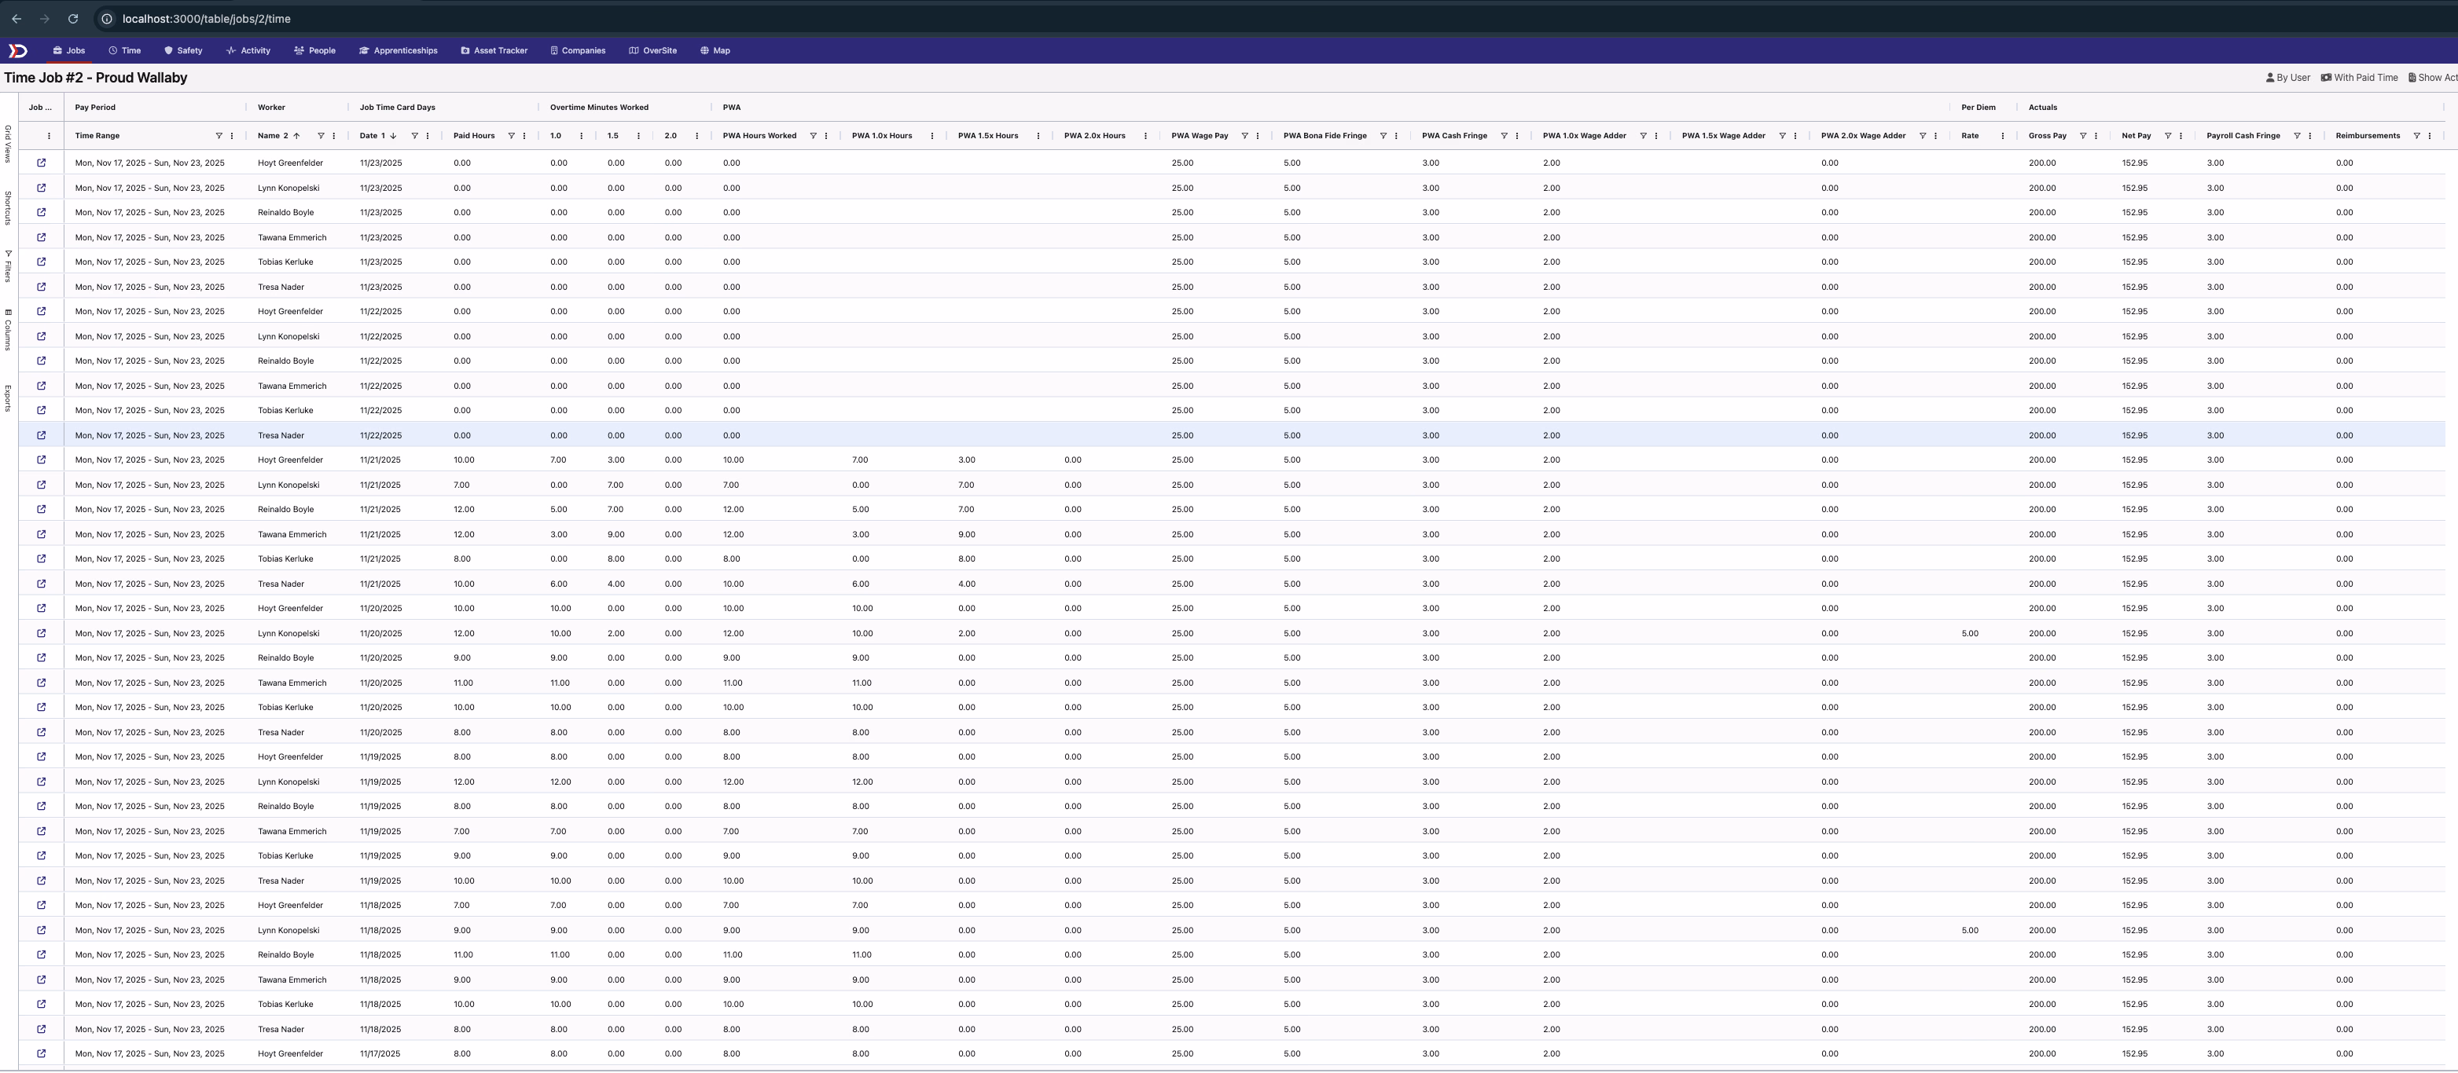Image resolution: width=2458 pixels, height=1073 pixels.
Task: Open filter for PWA Cash Fringe column
Action: point(1504,135)
